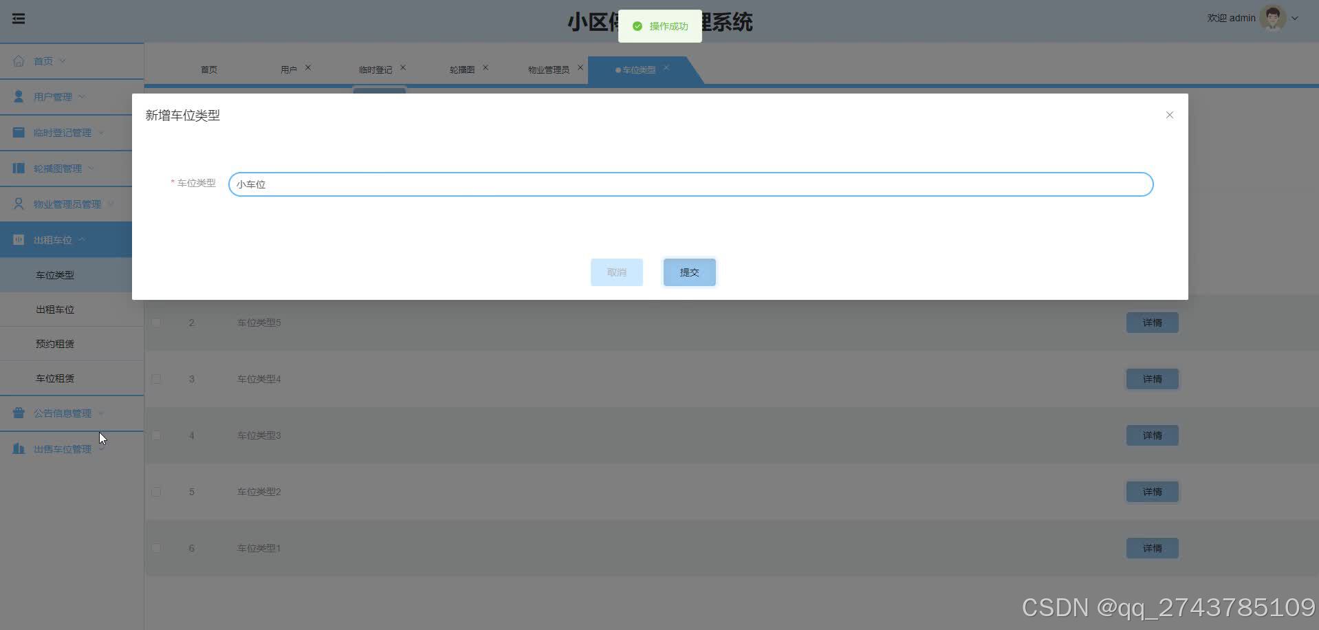Click the 轮播图管理 icon

tap(19, 168)
